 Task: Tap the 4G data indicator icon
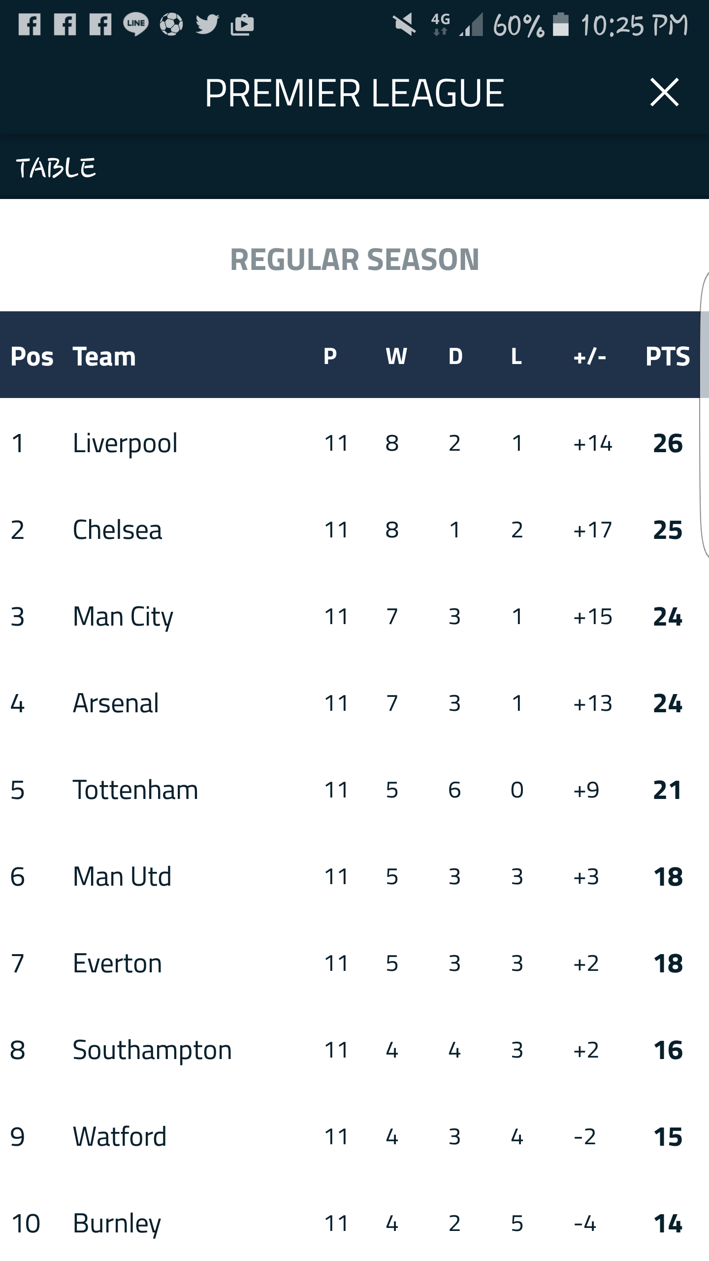pyautogui.click(x=440, y=24)
